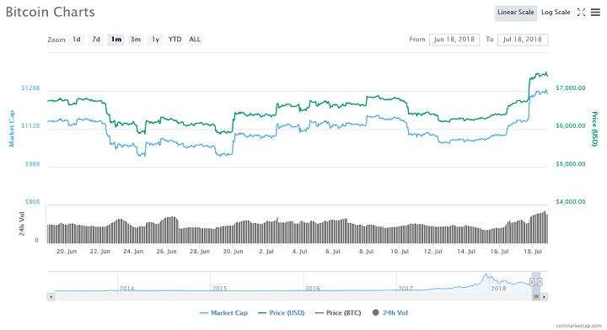
Task: Click the 'Market Cap' vertical axis title
Action: 12,128
